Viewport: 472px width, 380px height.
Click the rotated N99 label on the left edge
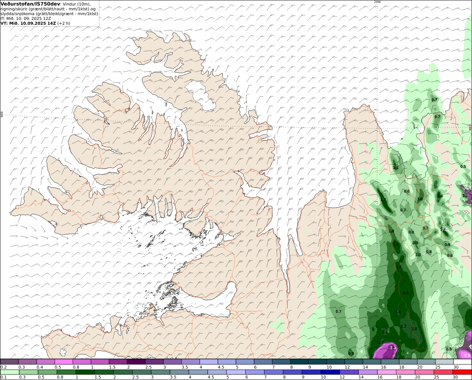coord(2,115)
